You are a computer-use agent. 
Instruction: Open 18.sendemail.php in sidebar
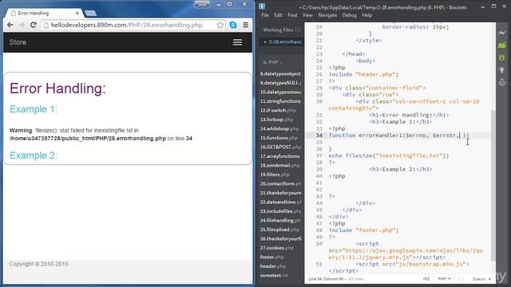[x=280, y=165]
